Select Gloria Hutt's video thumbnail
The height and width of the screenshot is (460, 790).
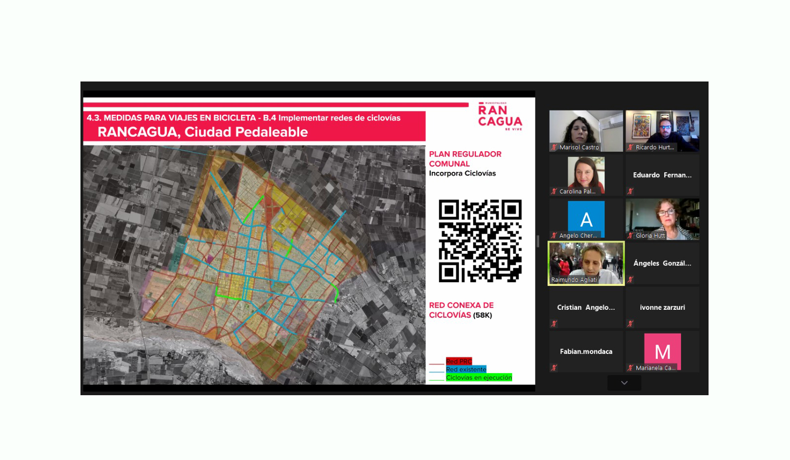coord(662,219)
